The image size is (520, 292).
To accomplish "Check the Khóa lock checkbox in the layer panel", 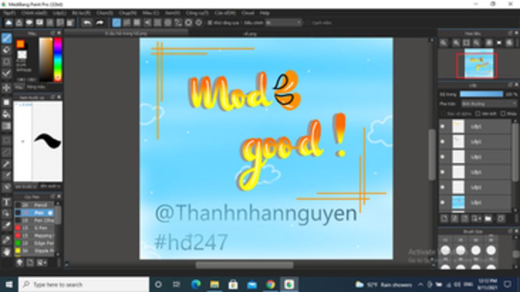I will point(503,114).
